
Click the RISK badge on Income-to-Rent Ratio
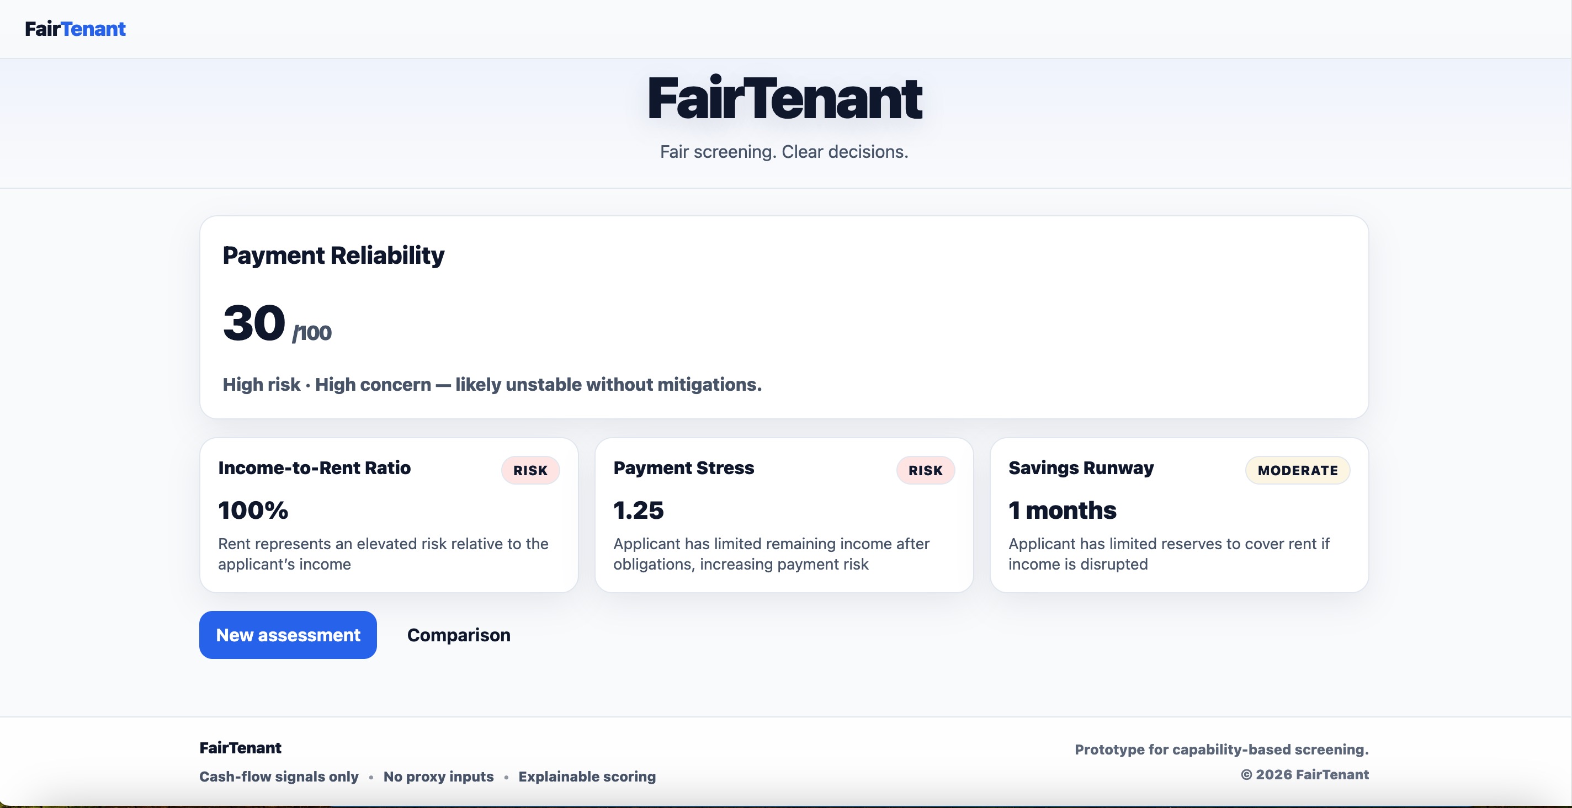tap(530, 471)
